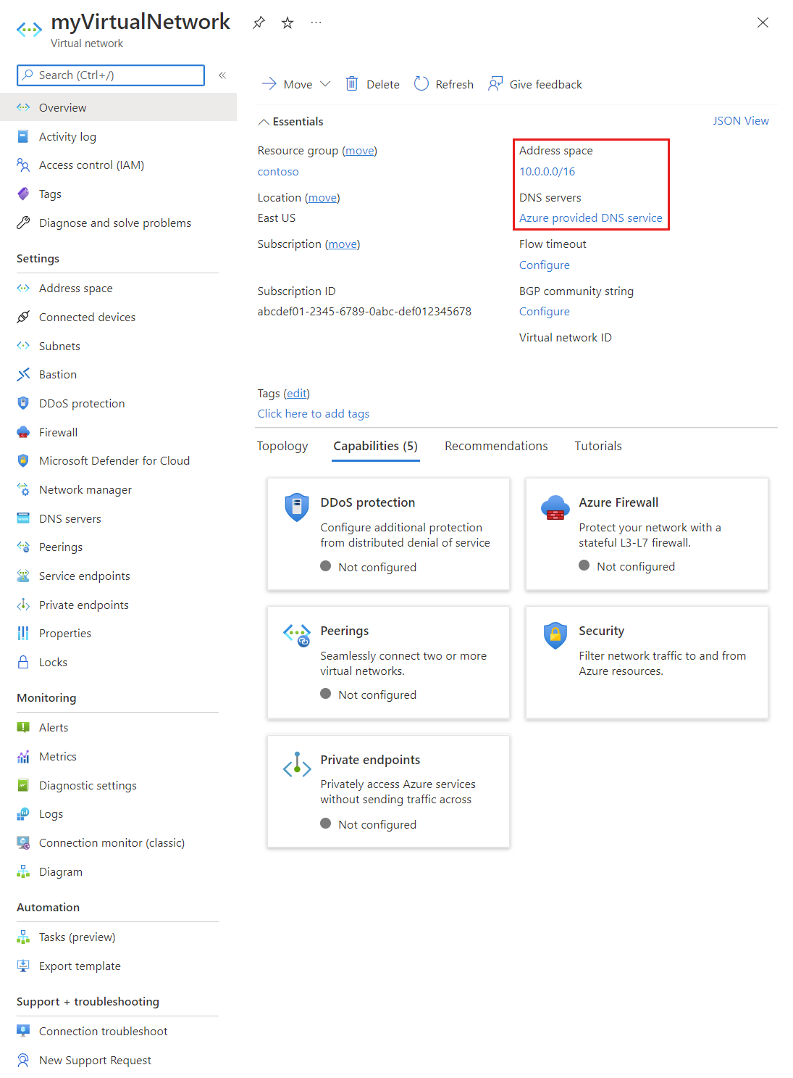Screen dimensions: 793x1078
Task: Open Service endpoints icon
Action: [x=23, y=576]
